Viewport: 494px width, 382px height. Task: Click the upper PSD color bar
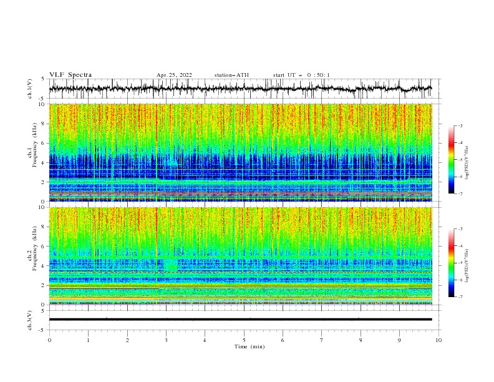(451, 160)
